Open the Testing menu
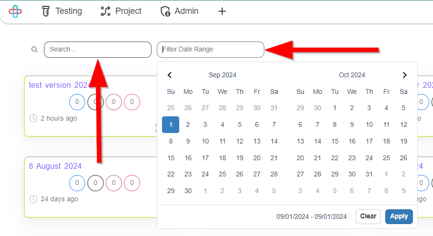Screen dimensions: 433x236 tap(62, 11)
